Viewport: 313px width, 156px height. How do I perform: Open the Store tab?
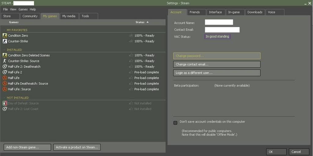[x=7, y=16]
